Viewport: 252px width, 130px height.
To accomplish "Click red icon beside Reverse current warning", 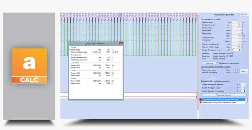I will (x=201, y=102).
